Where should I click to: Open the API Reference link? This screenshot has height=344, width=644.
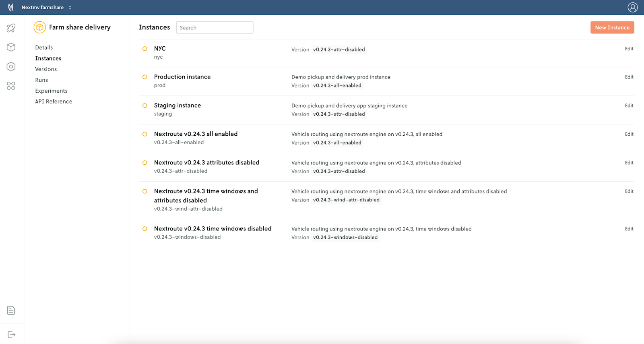tap(54, 102)
